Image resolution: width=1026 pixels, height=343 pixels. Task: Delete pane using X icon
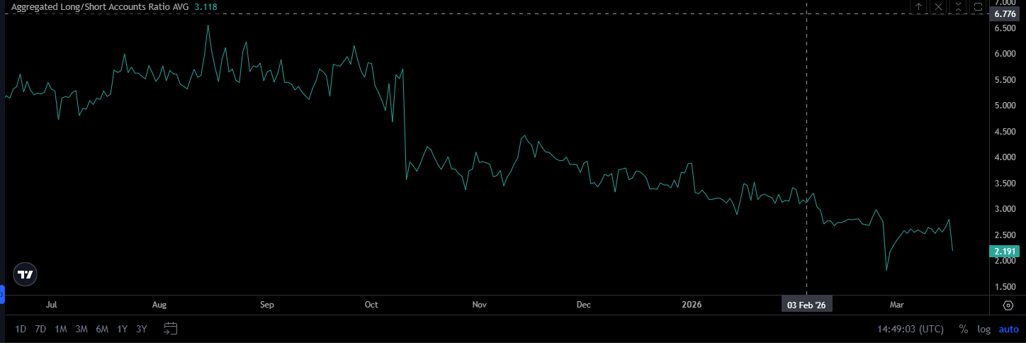click(x=939, y=6)
